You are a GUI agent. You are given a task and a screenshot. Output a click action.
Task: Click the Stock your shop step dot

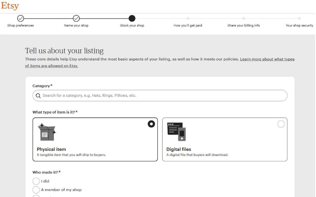coord(132,18)
